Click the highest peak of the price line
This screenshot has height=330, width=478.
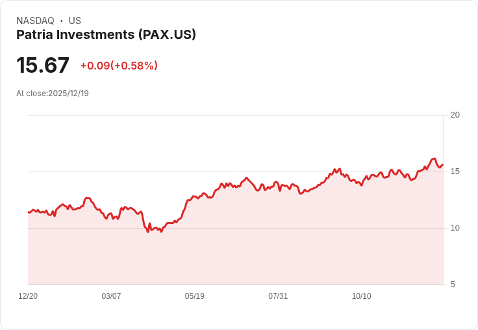click(x=433, y=159)
